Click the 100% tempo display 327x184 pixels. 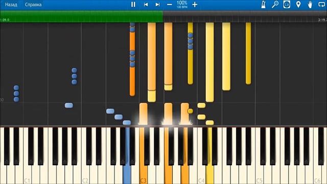pos(182,4)
